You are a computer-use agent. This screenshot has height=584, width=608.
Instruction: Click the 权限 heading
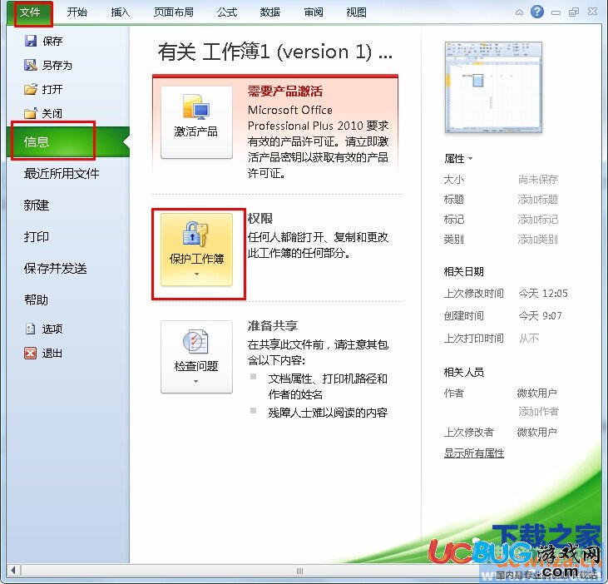tap(260, 218)
